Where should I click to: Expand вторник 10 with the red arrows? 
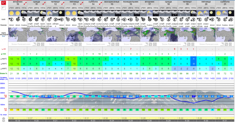25,3
